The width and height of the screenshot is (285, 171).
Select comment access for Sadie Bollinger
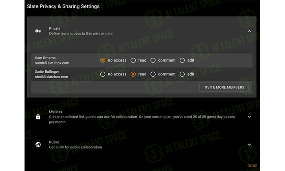(x=153, y=74)
